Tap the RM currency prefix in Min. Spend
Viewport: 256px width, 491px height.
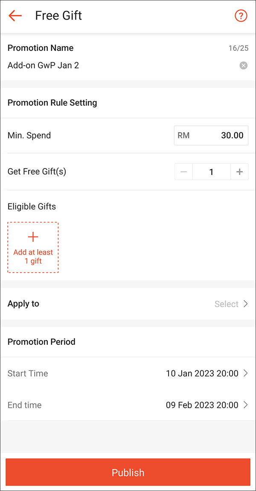coord(182,135)
